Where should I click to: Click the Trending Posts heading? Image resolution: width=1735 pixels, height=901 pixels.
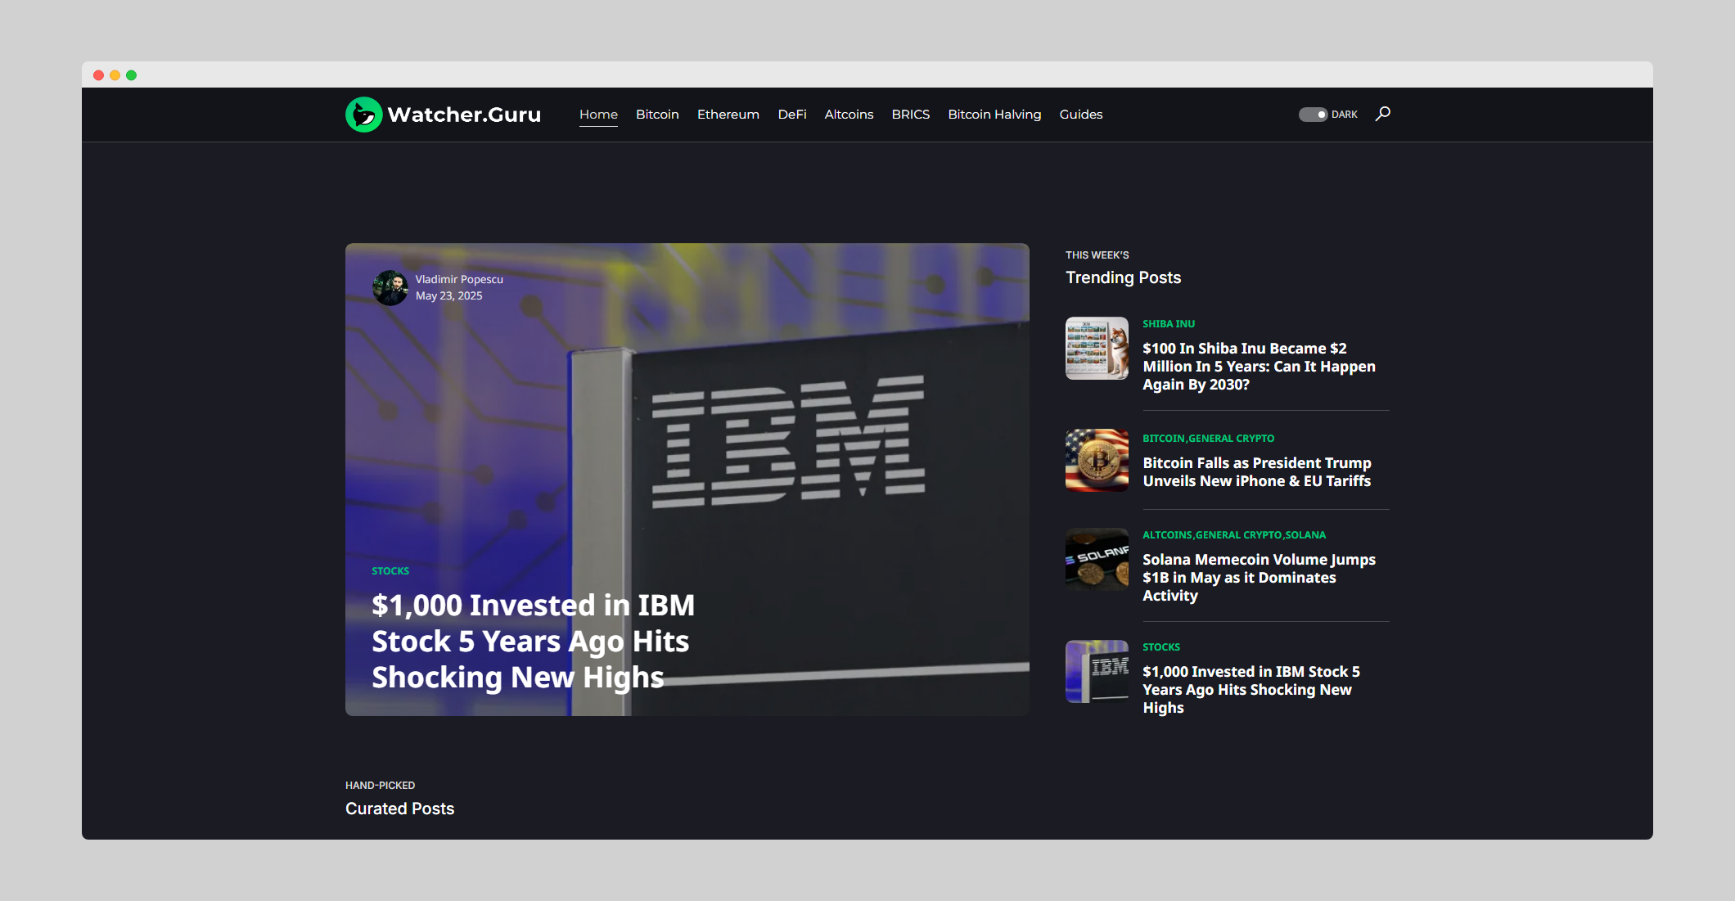[1123, 277]
